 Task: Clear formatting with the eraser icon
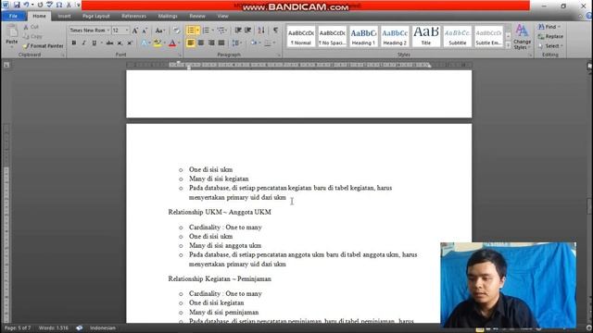(x=176, y=31)
